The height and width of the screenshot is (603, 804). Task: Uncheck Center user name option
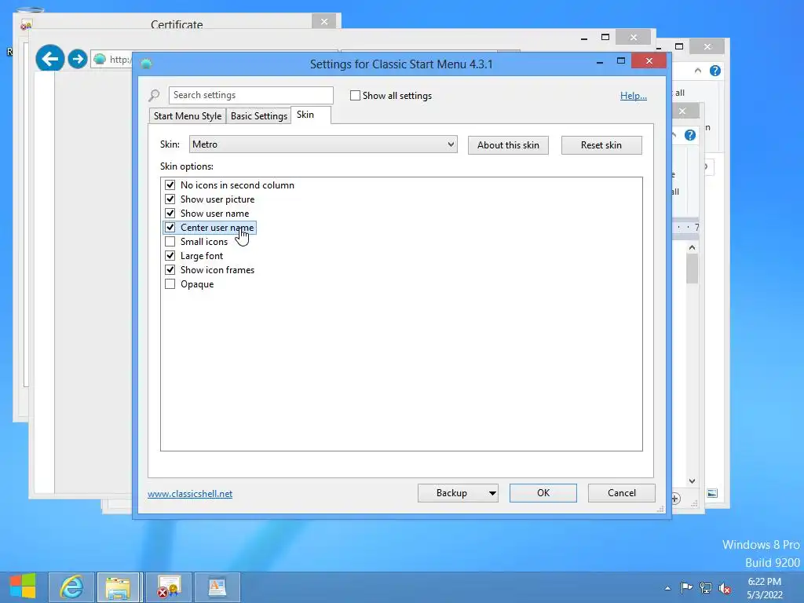tap(170, 227)
